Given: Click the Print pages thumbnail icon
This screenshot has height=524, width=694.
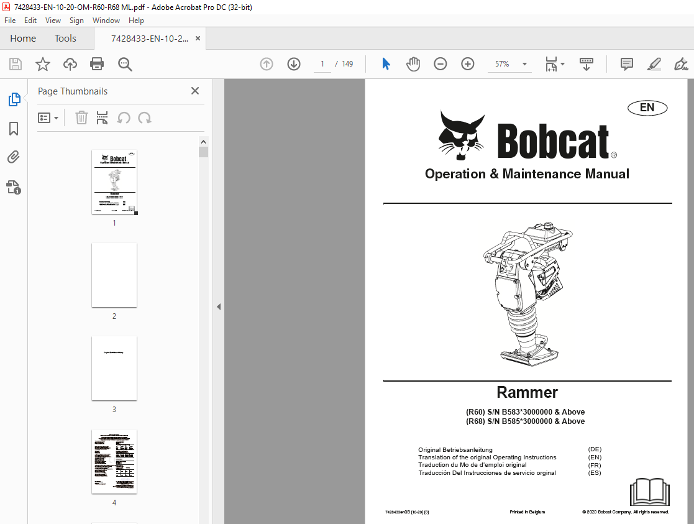Looking at the screenshot, I should [103, 118].
